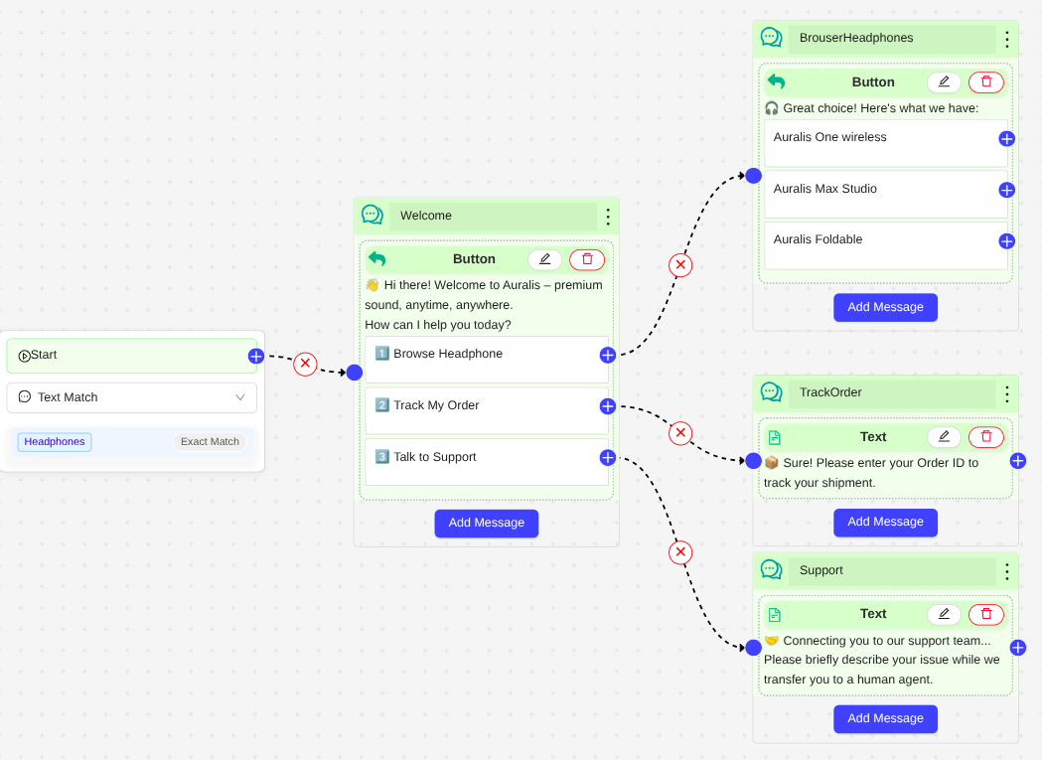Click pencil edit icon in BrouserHeadphones node
The width and height of the screenshot is (1042, 760).
[x=944, y=82]
